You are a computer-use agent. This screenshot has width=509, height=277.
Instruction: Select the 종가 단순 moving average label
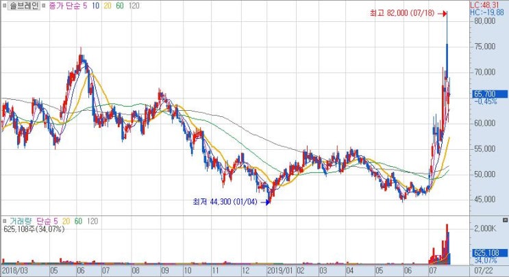click(65, 6)
